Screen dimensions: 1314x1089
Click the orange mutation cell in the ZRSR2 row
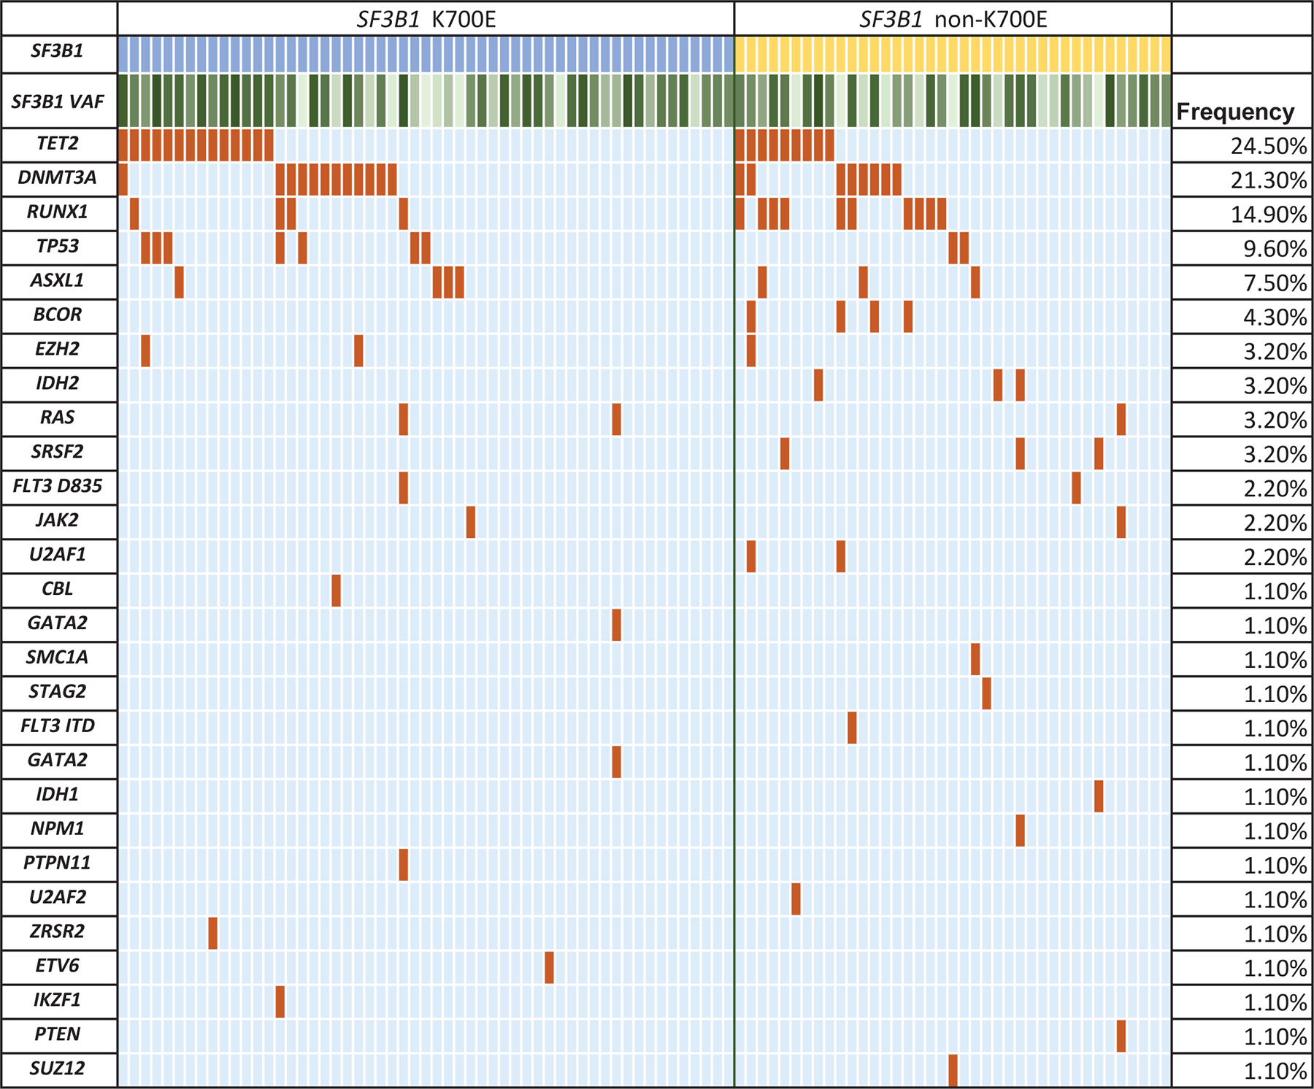point(212,934)
